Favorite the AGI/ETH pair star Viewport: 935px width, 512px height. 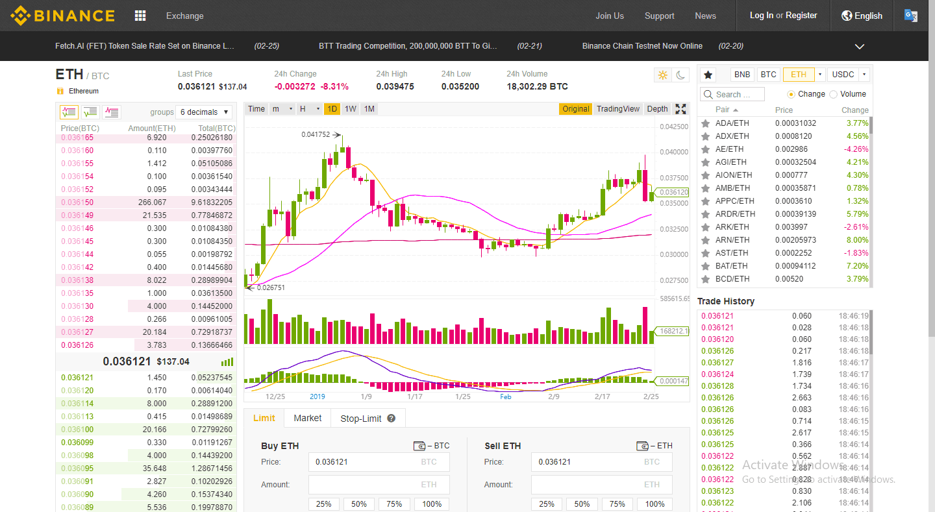pos(705,162)
